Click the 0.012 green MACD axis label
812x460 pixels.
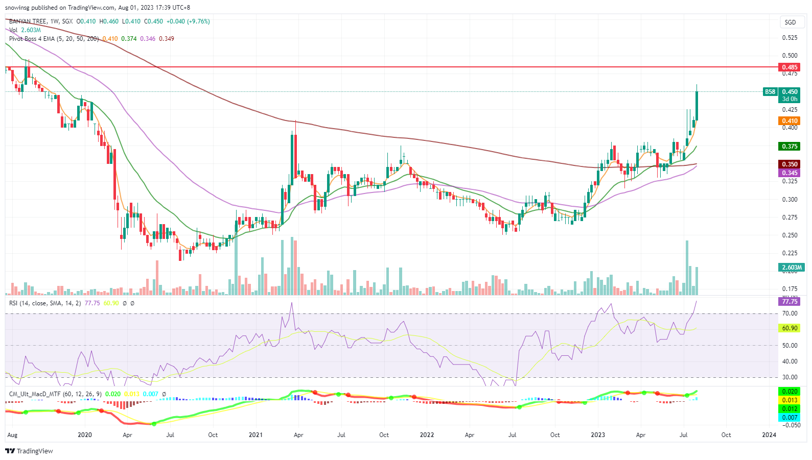point(790,409)
